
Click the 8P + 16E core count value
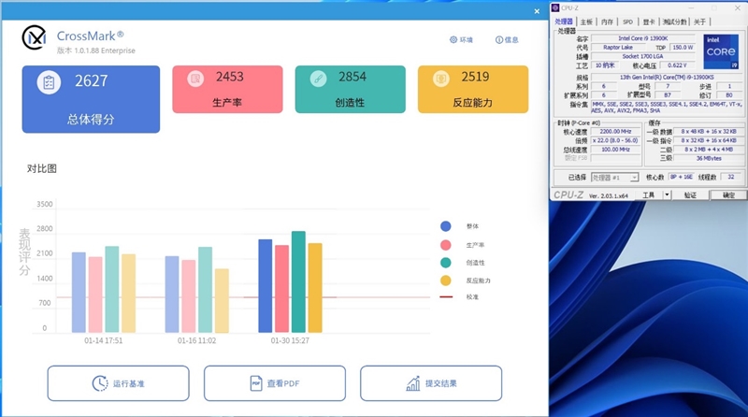point(681,177)
